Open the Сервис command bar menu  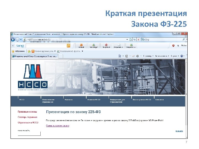[x=175, y=56]
